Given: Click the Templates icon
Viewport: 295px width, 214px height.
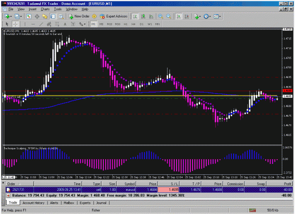Looking at the screenshot, I should click(x=216, y=17).
